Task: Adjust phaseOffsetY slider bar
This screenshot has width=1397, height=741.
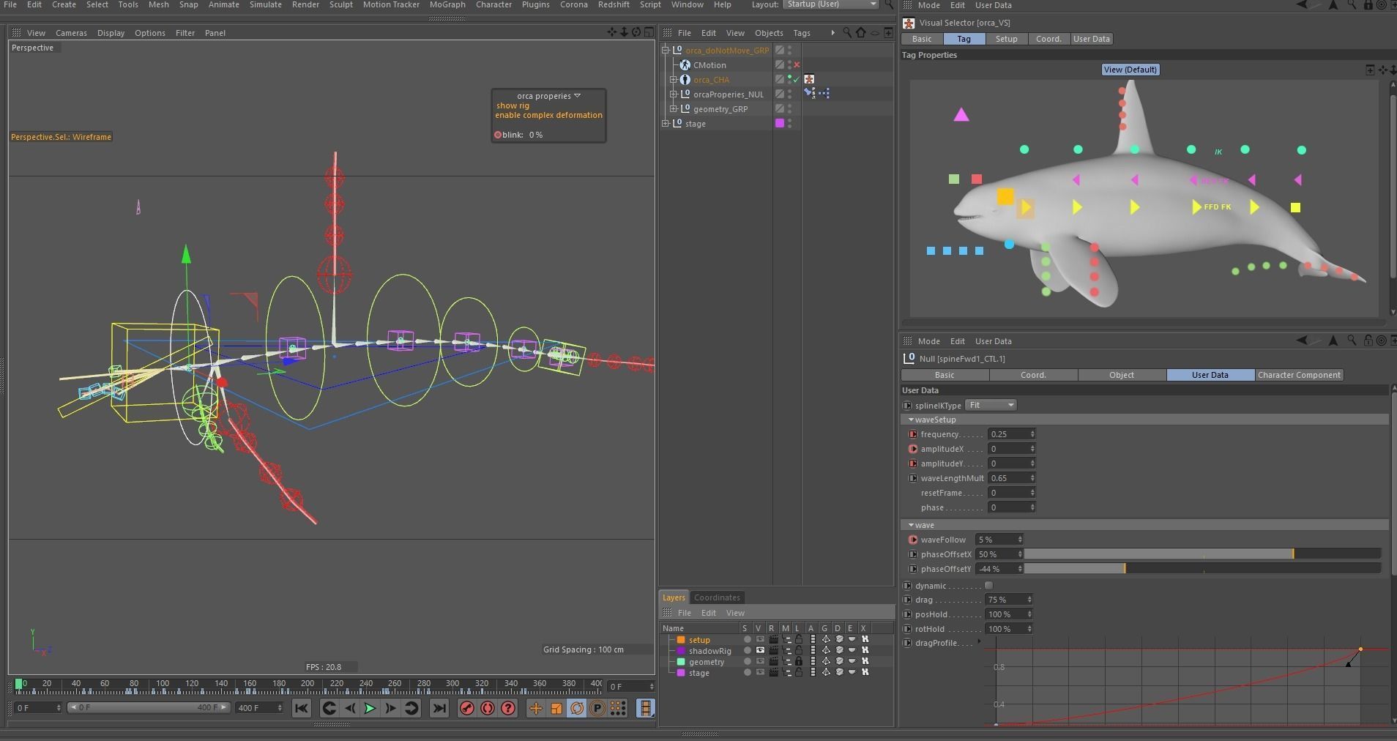Action: pos(1202,569)
